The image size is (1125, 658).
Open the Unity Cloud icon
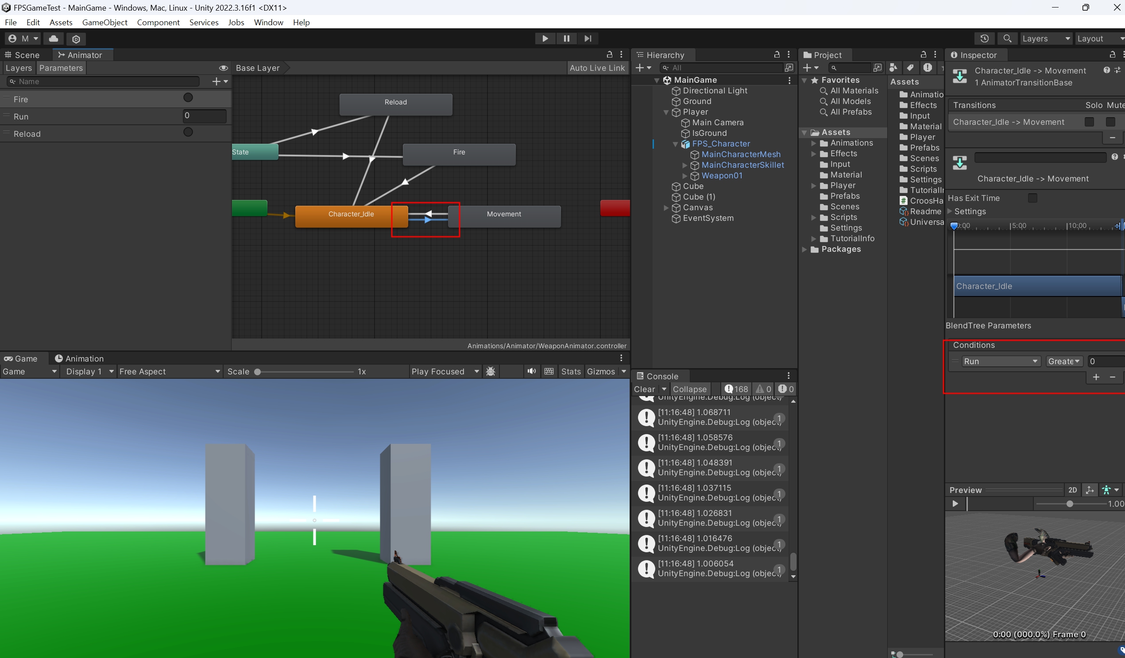(54, 39)
